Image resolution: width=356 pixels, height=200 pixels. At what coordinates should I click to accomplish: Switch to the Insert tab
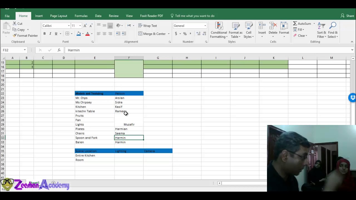39,16
